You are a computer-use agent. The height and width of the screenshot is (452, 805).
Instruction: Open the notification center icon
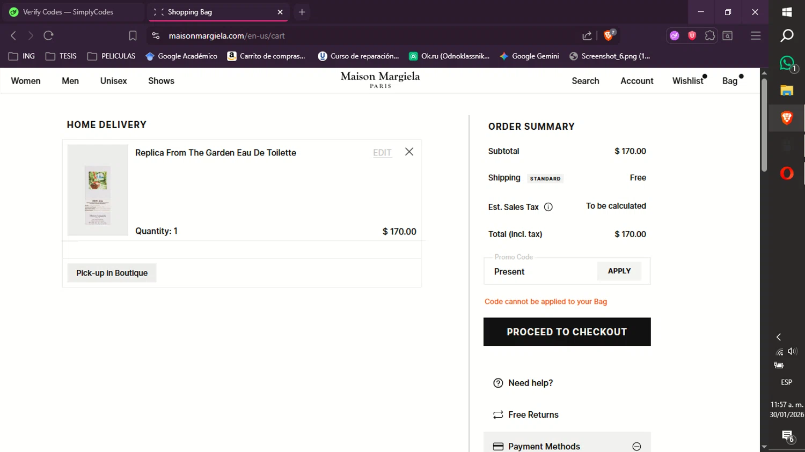(787, 436)
